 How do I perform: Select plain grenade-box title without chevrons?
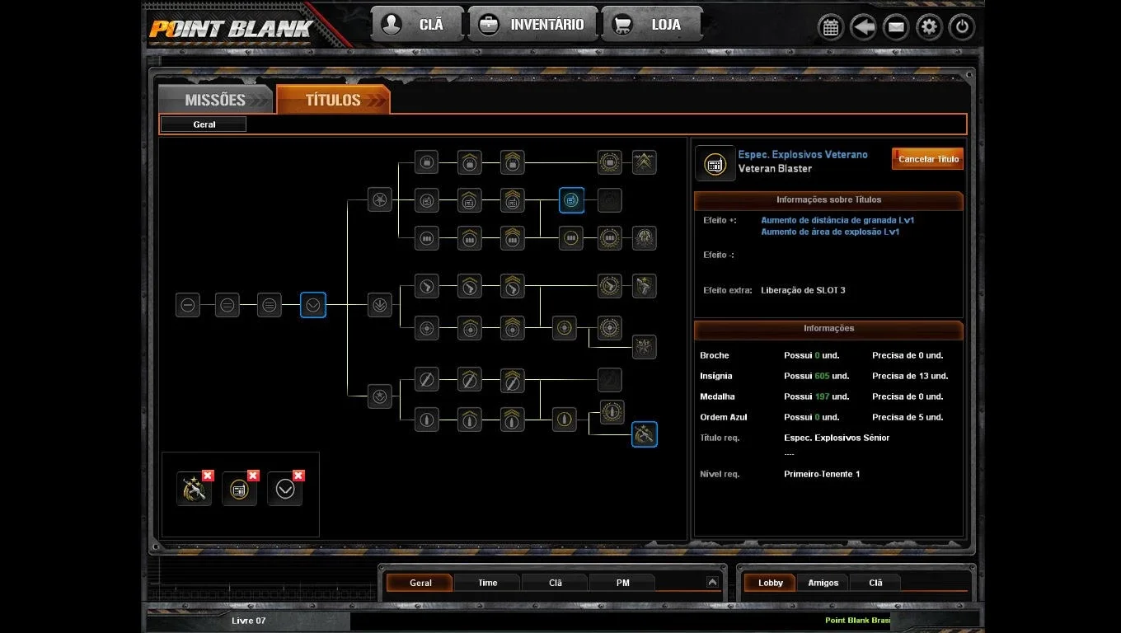coord(426,162)
